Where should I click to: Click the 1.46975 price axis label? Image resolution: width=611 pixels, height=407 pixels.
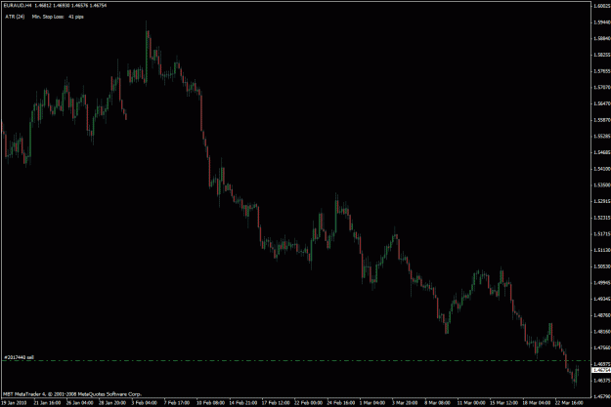(x=602, y=364)
